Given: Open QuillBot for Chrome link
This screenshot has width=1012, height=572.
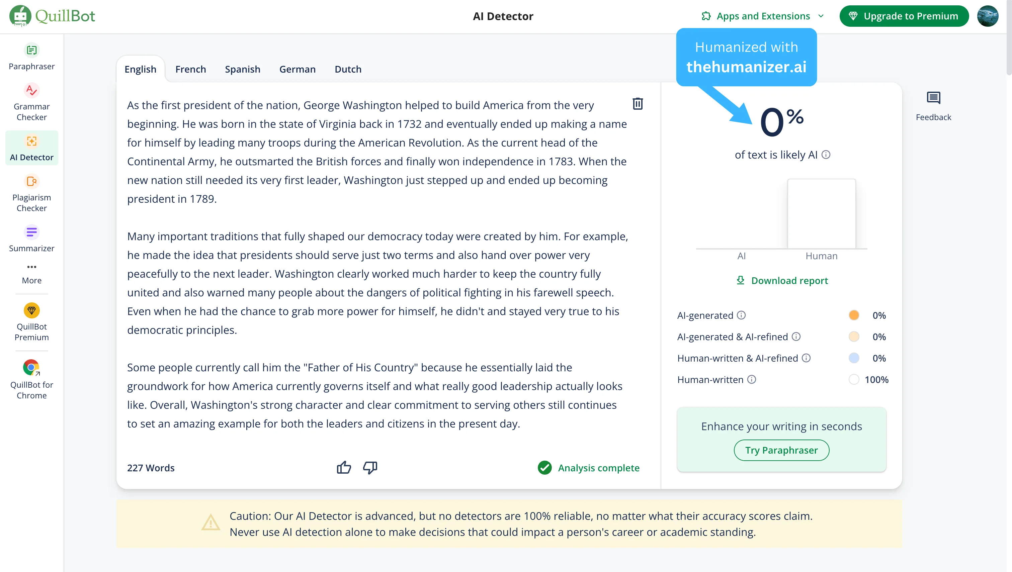Looking at the screenshot, I should pos(31,380).
